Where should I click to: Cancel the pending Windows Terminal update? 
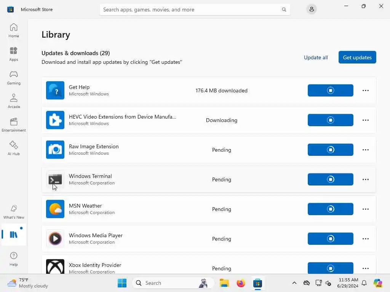click(x=330, y=179)
